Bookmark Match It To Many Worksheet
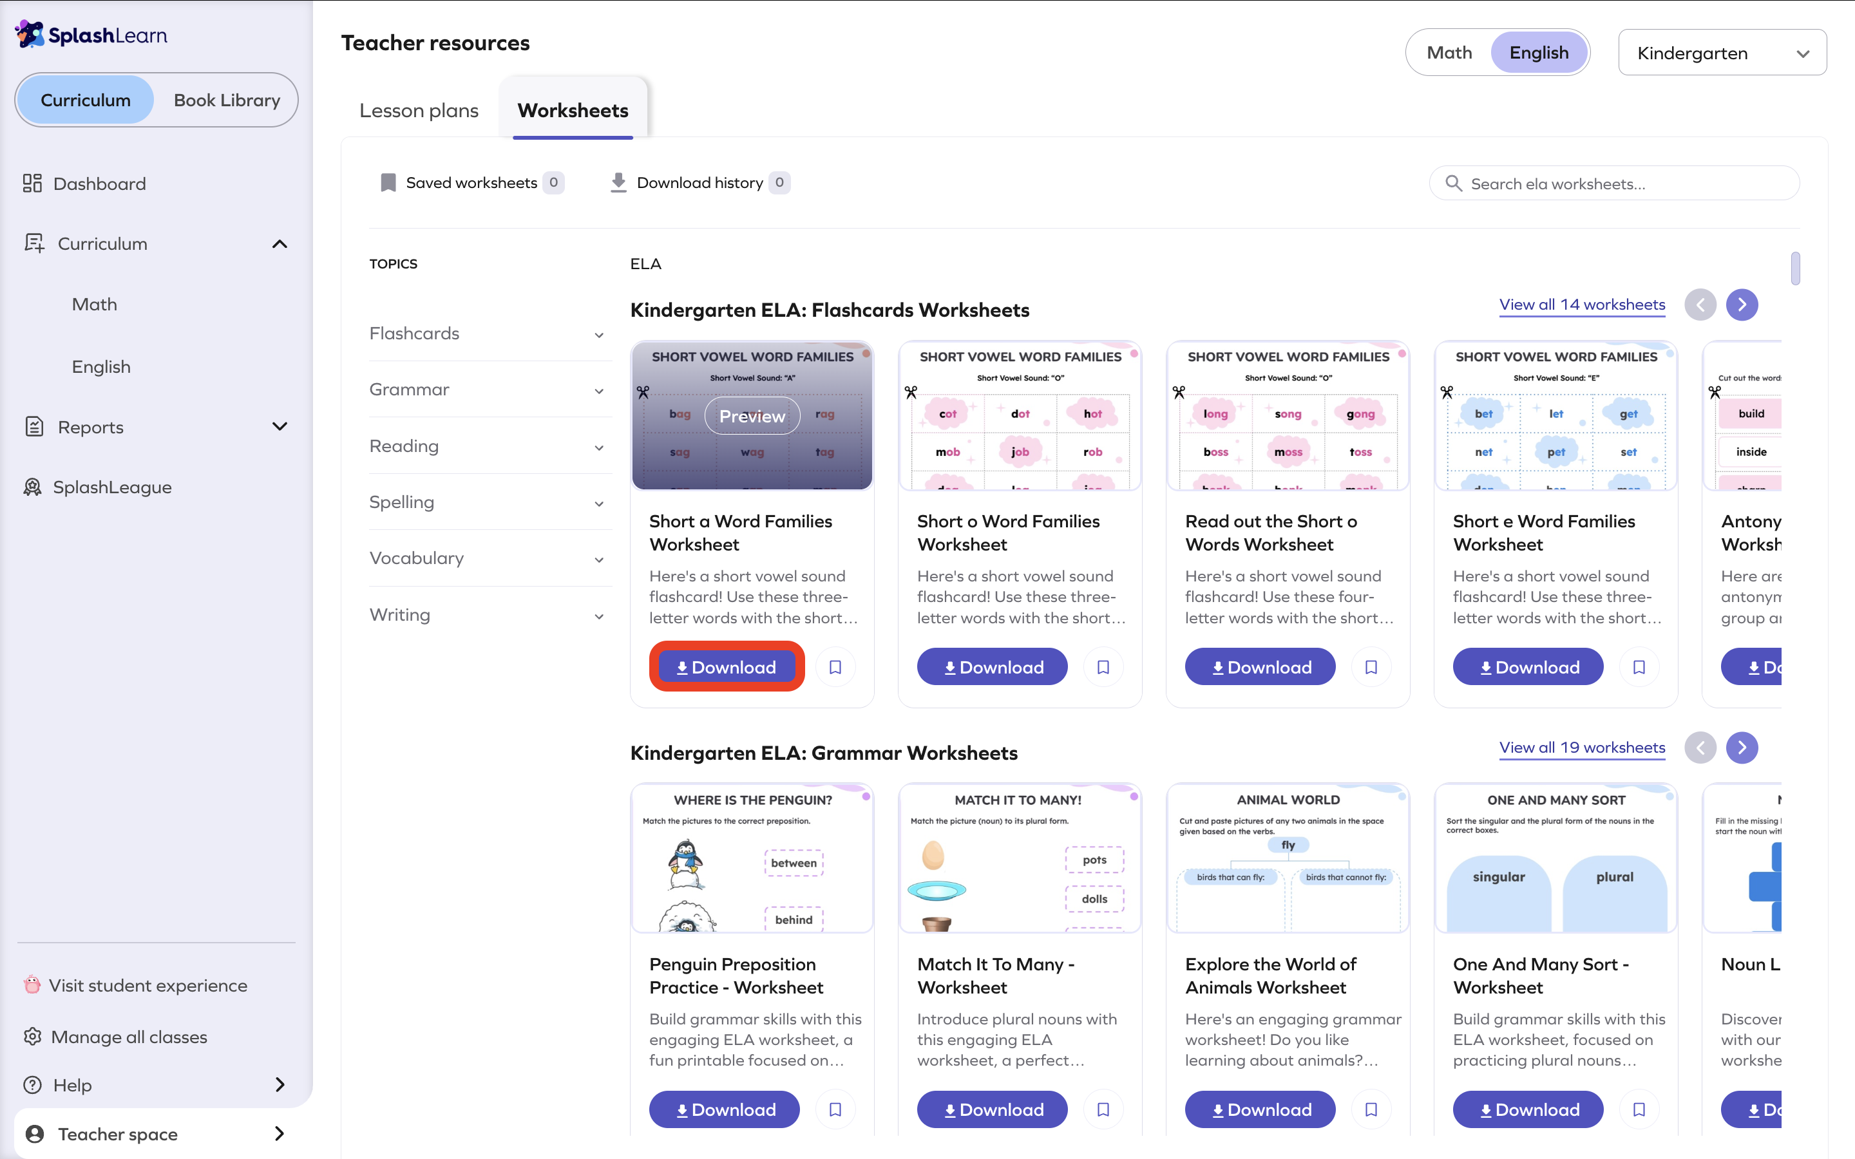 (x=1103, y=1109)
